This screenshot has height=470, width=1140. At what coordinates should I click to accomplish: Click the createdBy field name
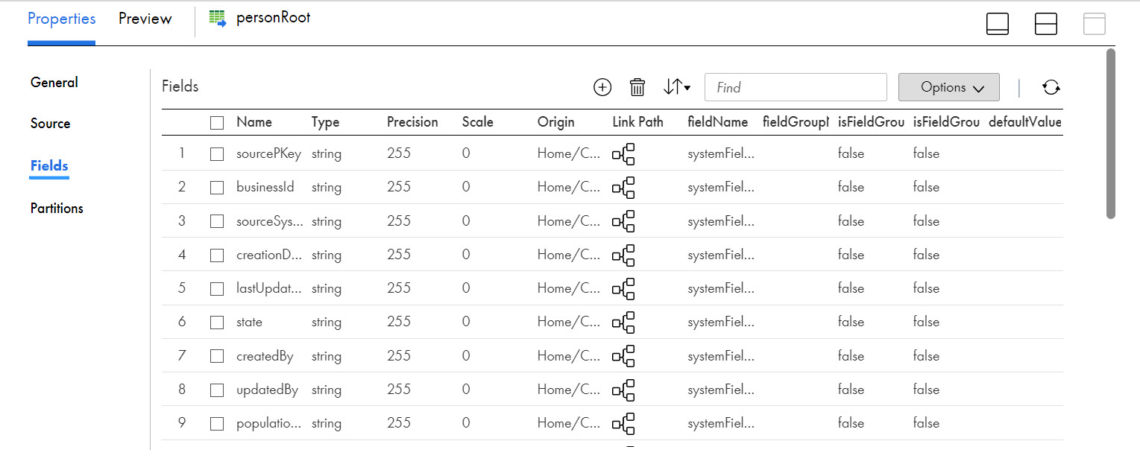[265, 356]
